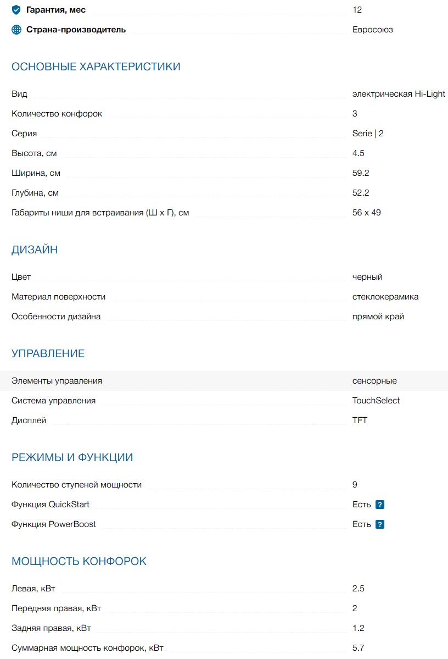Viewport: 448px width, 659px height.
Task: Click the ДИЗАЙН section heading
Action: [x=35, y=250]
